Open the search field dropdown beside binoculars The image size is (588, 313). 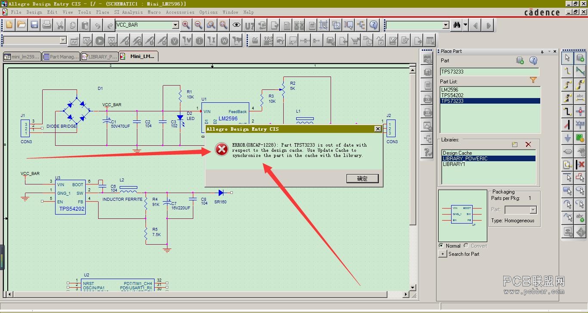click(x=446, y=25)
